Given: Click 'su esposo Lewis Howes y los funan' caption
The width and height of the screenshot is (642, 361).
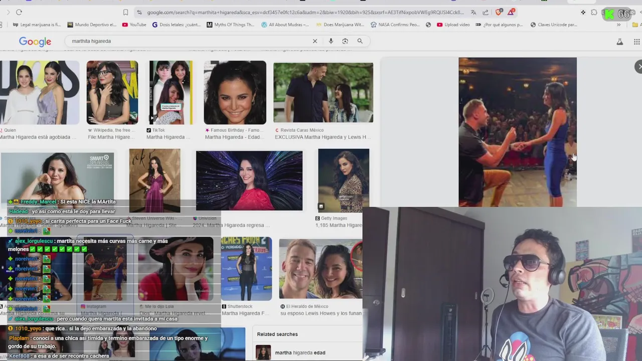Looking at the screenshot, I should tap(321, 313).
